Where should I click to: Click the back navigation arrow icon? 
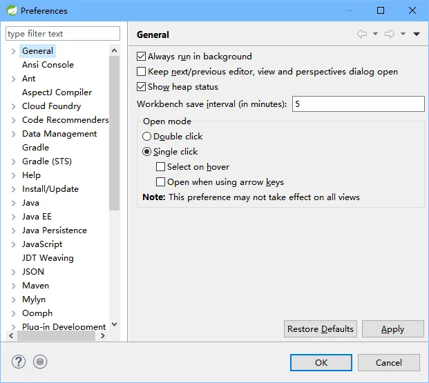(362, 35)
